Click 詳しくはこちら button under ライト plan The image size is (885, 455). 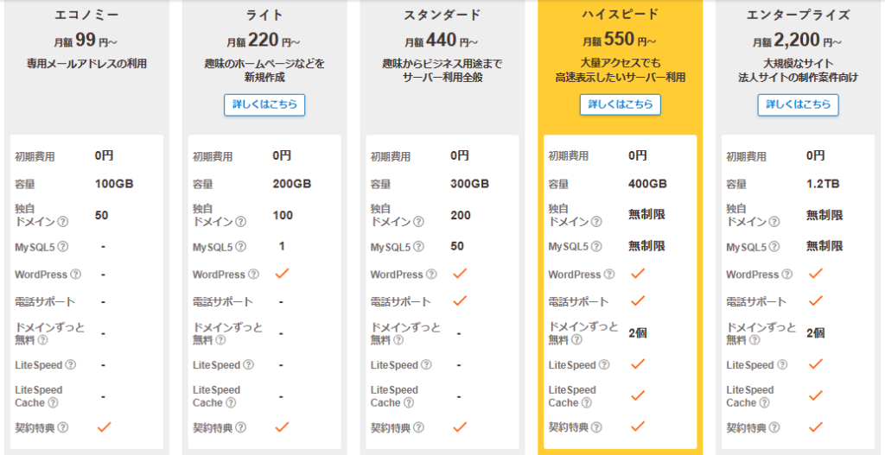pos(264,104)
